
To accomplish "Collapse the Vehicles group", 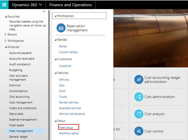I will pyautogui.click(x=55, y=73).
